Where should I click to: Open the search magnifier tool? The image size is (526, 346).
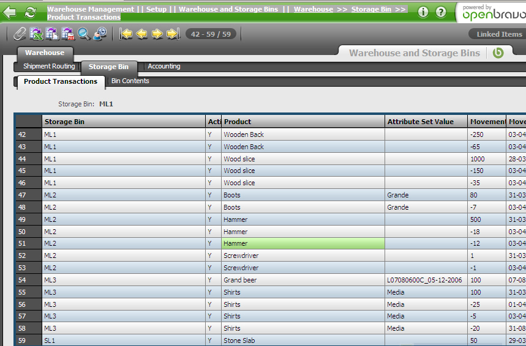point(84,34)
